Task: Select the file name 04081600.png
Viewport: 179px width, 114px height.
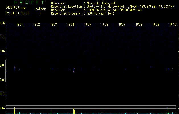Action: click(16, 7)
